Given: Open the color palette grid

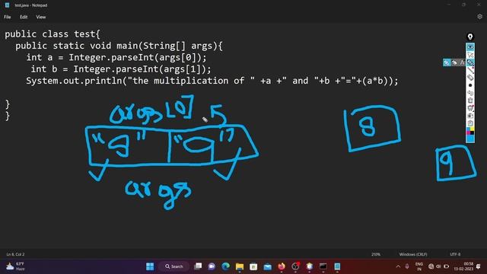Looking at the screenshot, I should pyautogui.click(x=470, y=131).
